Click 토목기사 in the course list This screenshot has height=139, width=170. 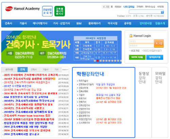pyautogui.click(x=82, y=98)
